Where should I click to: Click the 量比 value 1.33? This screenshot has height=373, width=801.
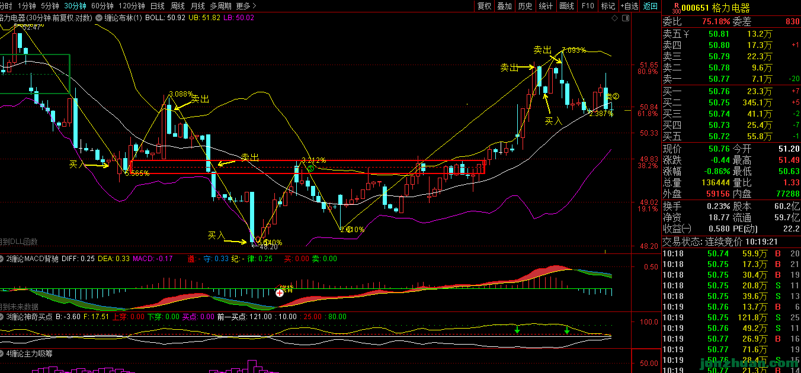[x=791, y=182]
